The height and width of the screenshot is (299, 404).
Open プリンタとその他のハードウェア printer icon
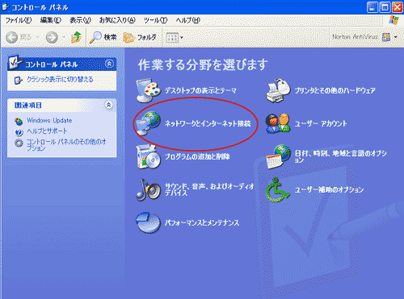278,90
